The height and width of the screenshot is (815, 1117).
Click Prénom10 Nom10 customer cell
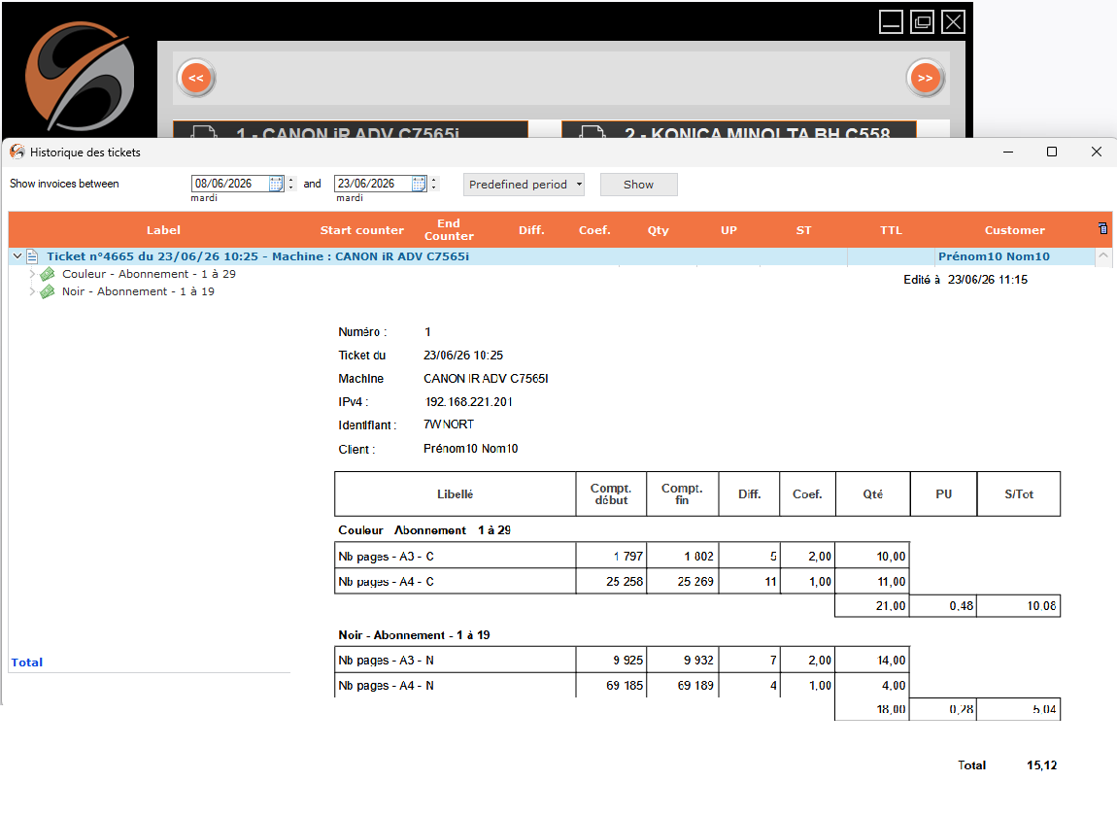[x=994, y=256]
